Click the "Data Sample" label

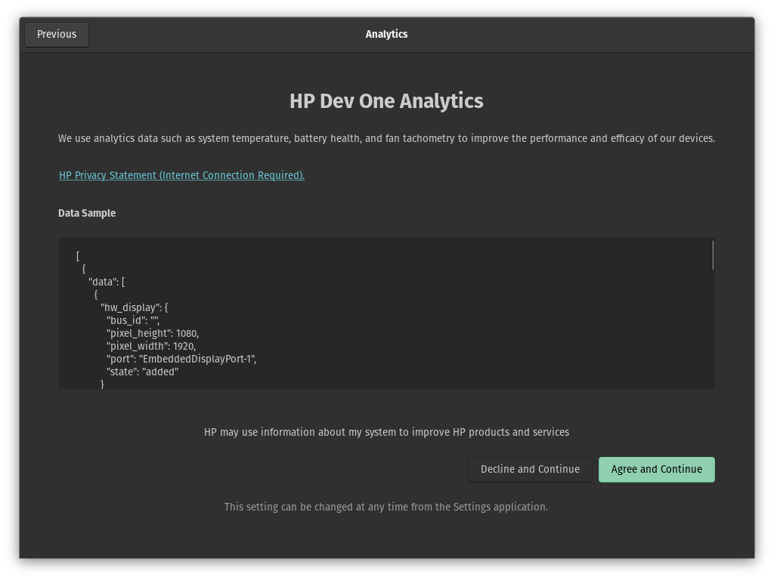87,214
